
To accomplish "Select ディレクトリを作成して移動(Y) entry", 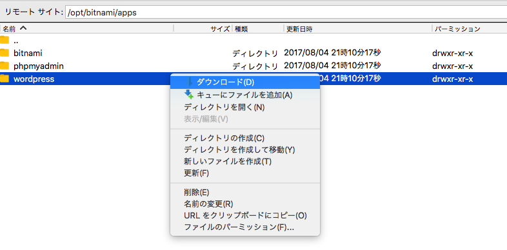I will 244,150.
